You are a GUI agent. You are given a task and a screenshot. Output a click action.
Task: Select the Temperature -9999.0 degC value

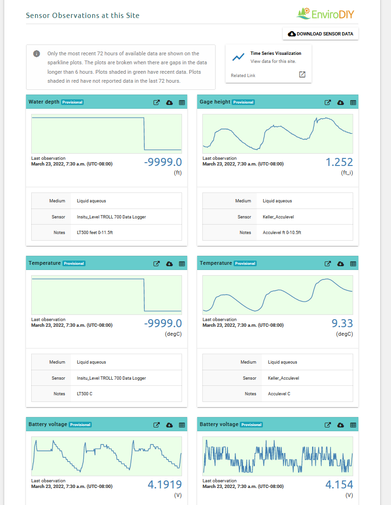tap(163, 323)
